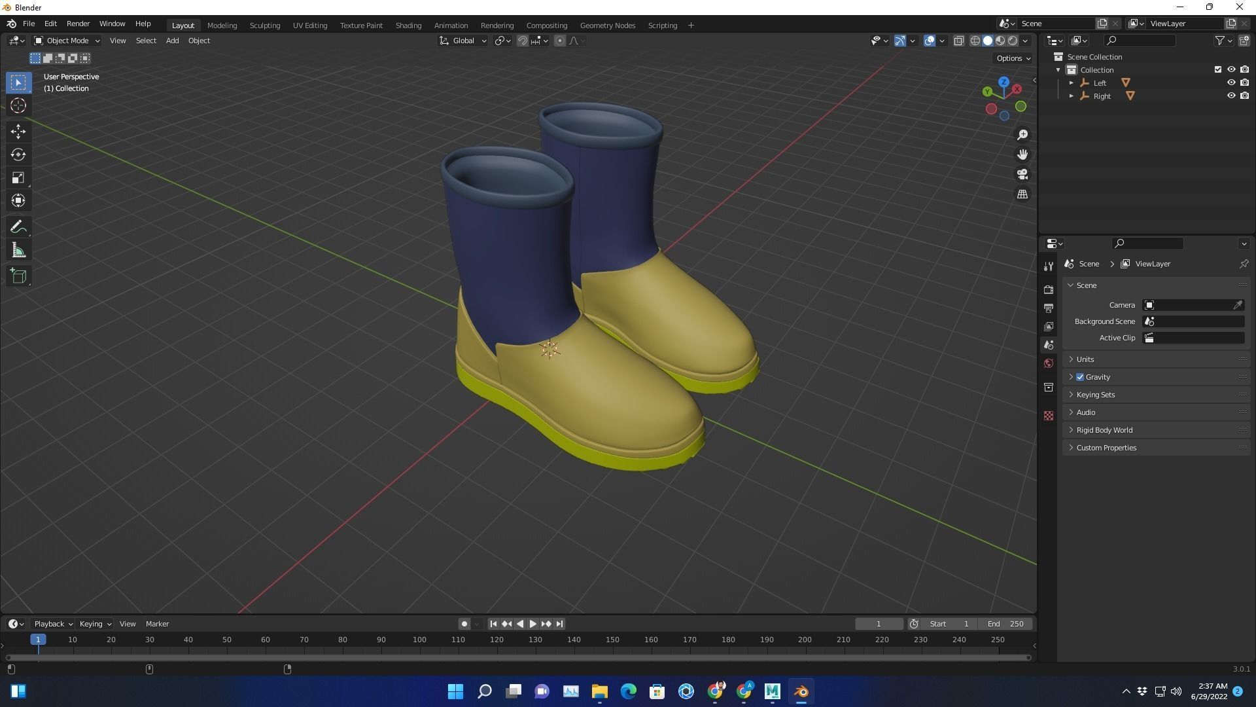Switch to the Shading workspace tab
The height and width of the screenshot is (707, 1256).
coord(408,26)
